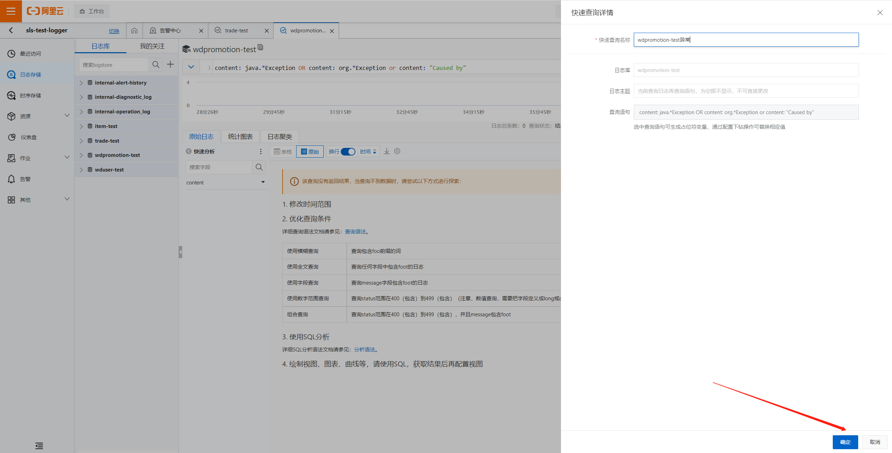Switch to the 统计图表 tab
The image size is (892, 453).
click(x=240, y=137)
